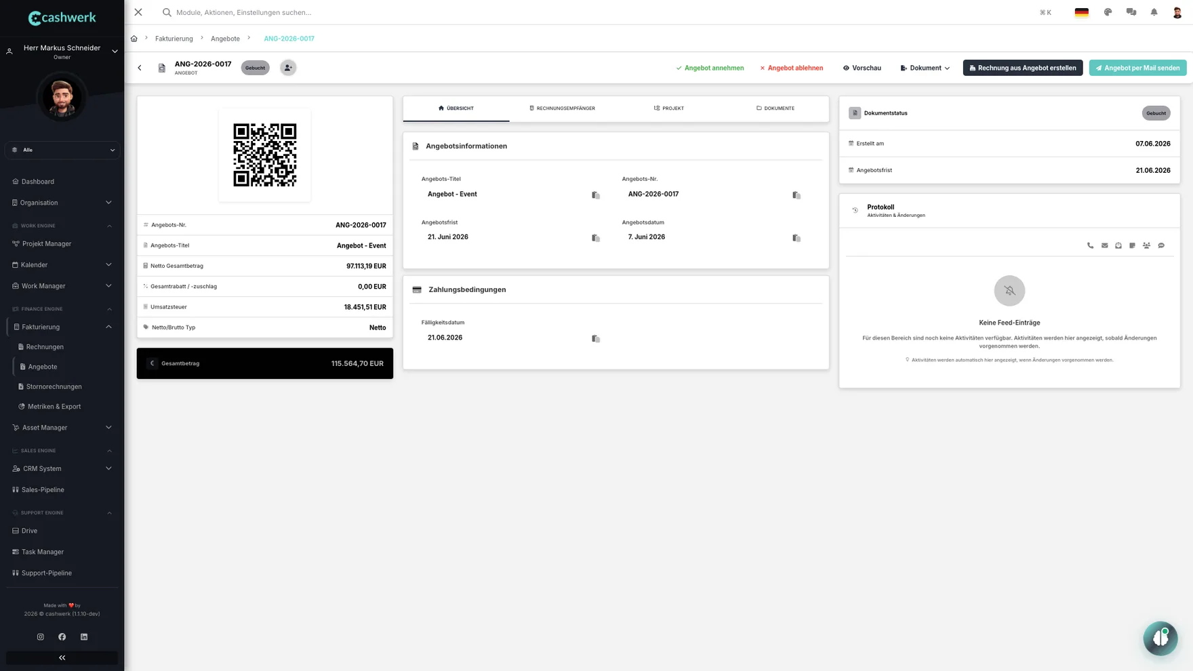Open the theme palette icon in the top bar

point(1108,12)
